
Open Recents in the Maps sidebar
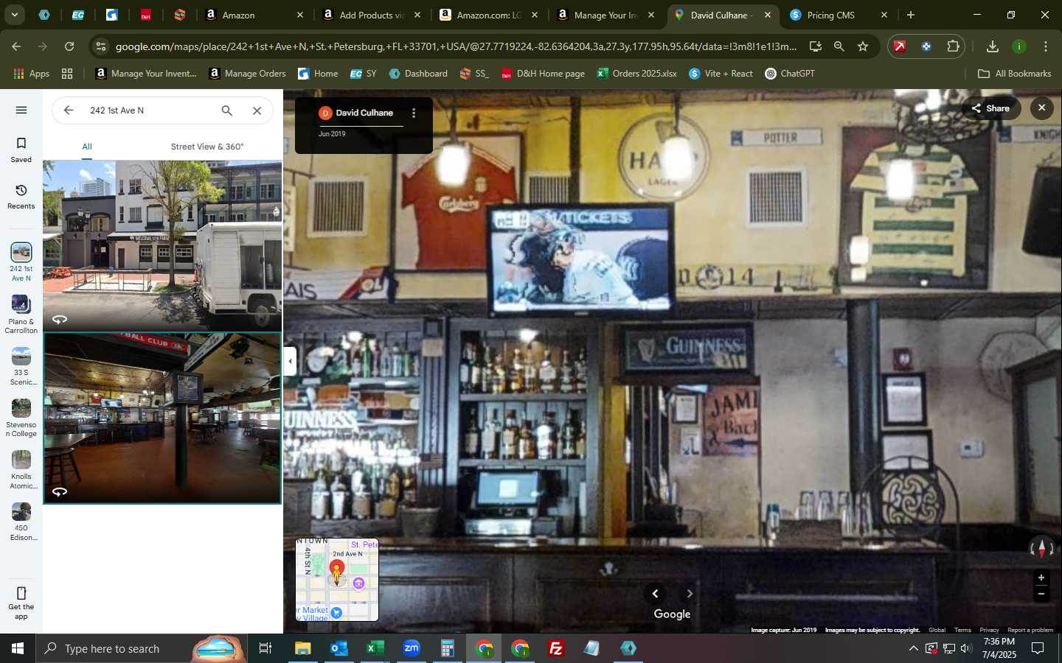pyautogui.click(x=21, y=197)
